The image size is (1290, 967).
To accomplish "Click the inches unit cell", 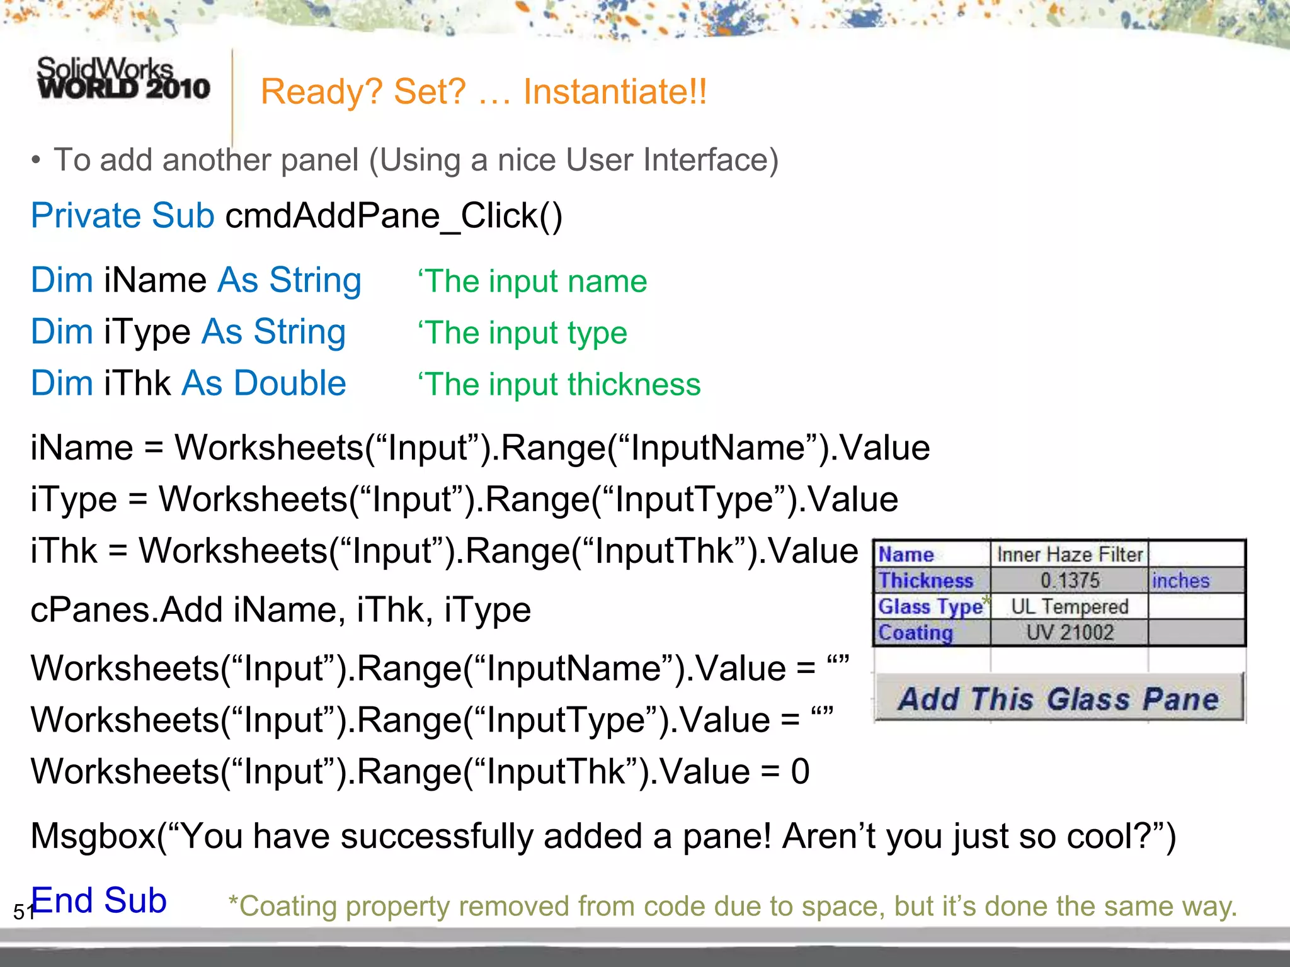I will click(1181, 580).
